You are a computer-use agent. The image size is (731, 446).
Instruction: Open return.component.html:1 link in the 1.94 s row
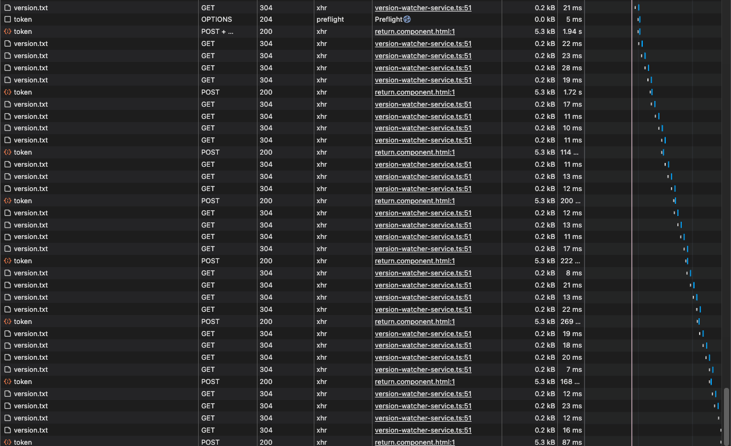tap(415, 32)
